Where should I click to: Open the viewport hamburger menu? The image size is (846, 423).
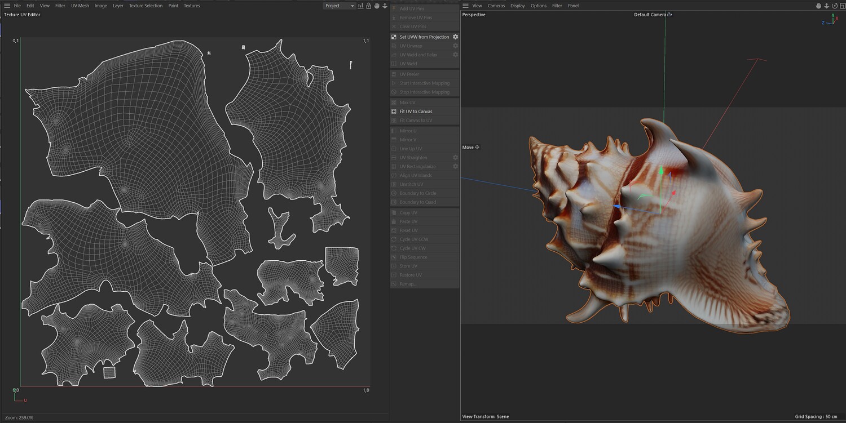465,6
